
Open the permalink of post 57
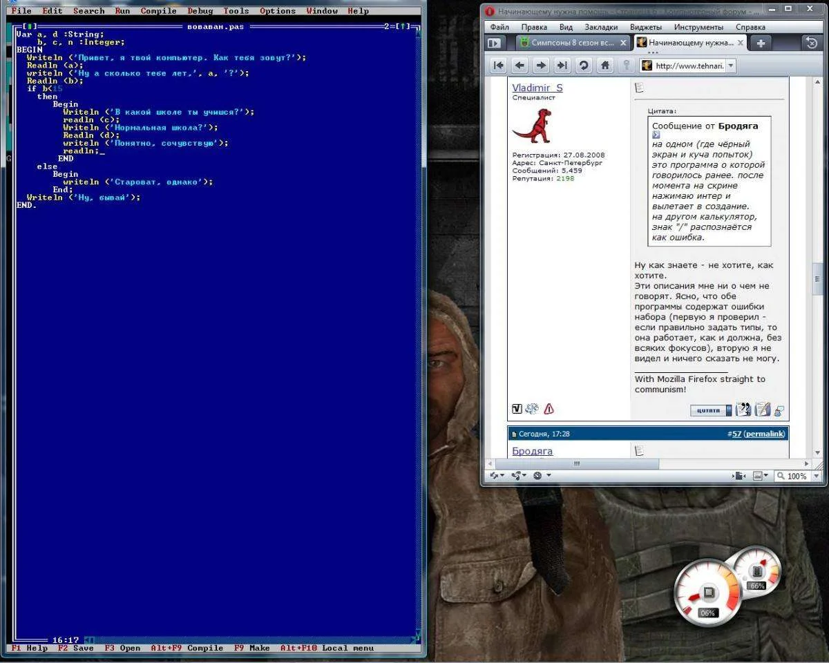[x=765, y=434]
